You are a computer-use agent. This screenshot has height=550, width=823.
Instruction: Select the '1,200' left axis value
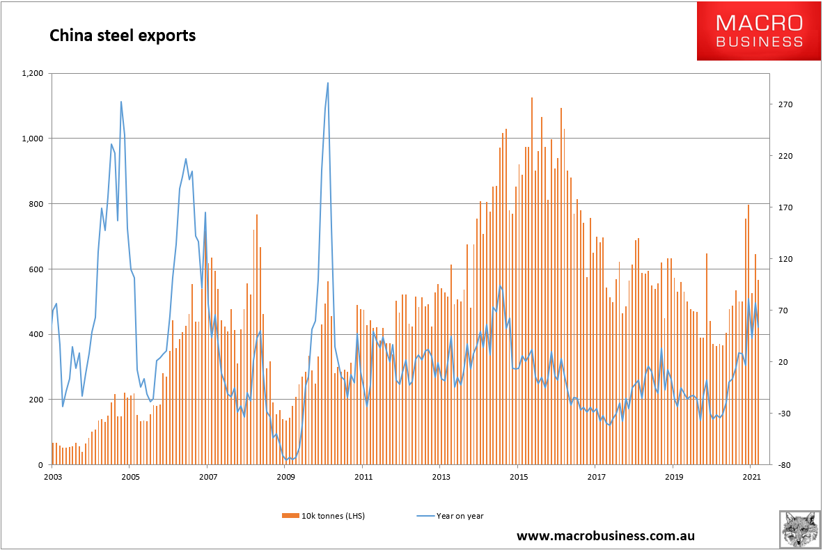coord(33,74)
